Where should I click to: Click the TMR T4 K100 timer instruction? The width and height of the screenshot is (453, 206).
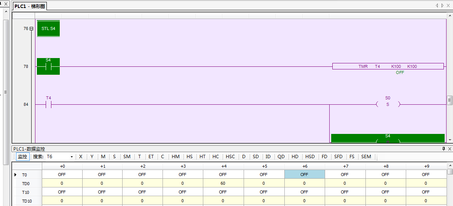pyautogui.click(x=388, y=66)
